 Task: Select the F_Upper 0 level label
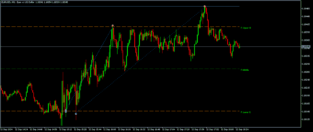tap(246, 28)
